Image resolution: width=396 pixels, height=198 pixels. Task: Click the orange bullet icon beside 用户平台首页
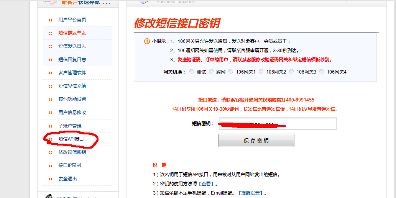click(51, 20)
